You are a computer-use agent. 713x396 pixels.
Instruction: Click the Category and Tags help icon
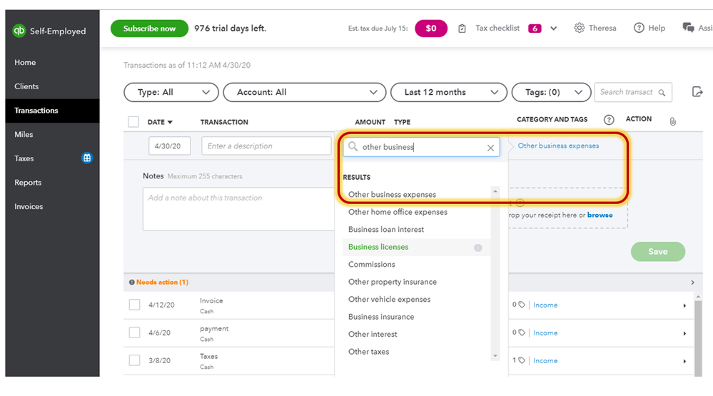pyautogui.click(x=609, y=120)
